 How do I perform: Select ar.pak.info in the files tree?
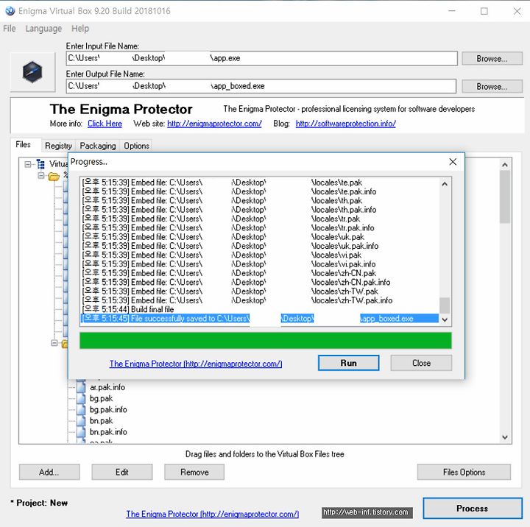click(x=107, y=387)
